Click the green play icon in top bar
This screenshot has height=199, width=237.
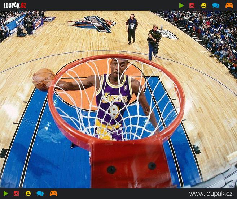tap(181, 5)
